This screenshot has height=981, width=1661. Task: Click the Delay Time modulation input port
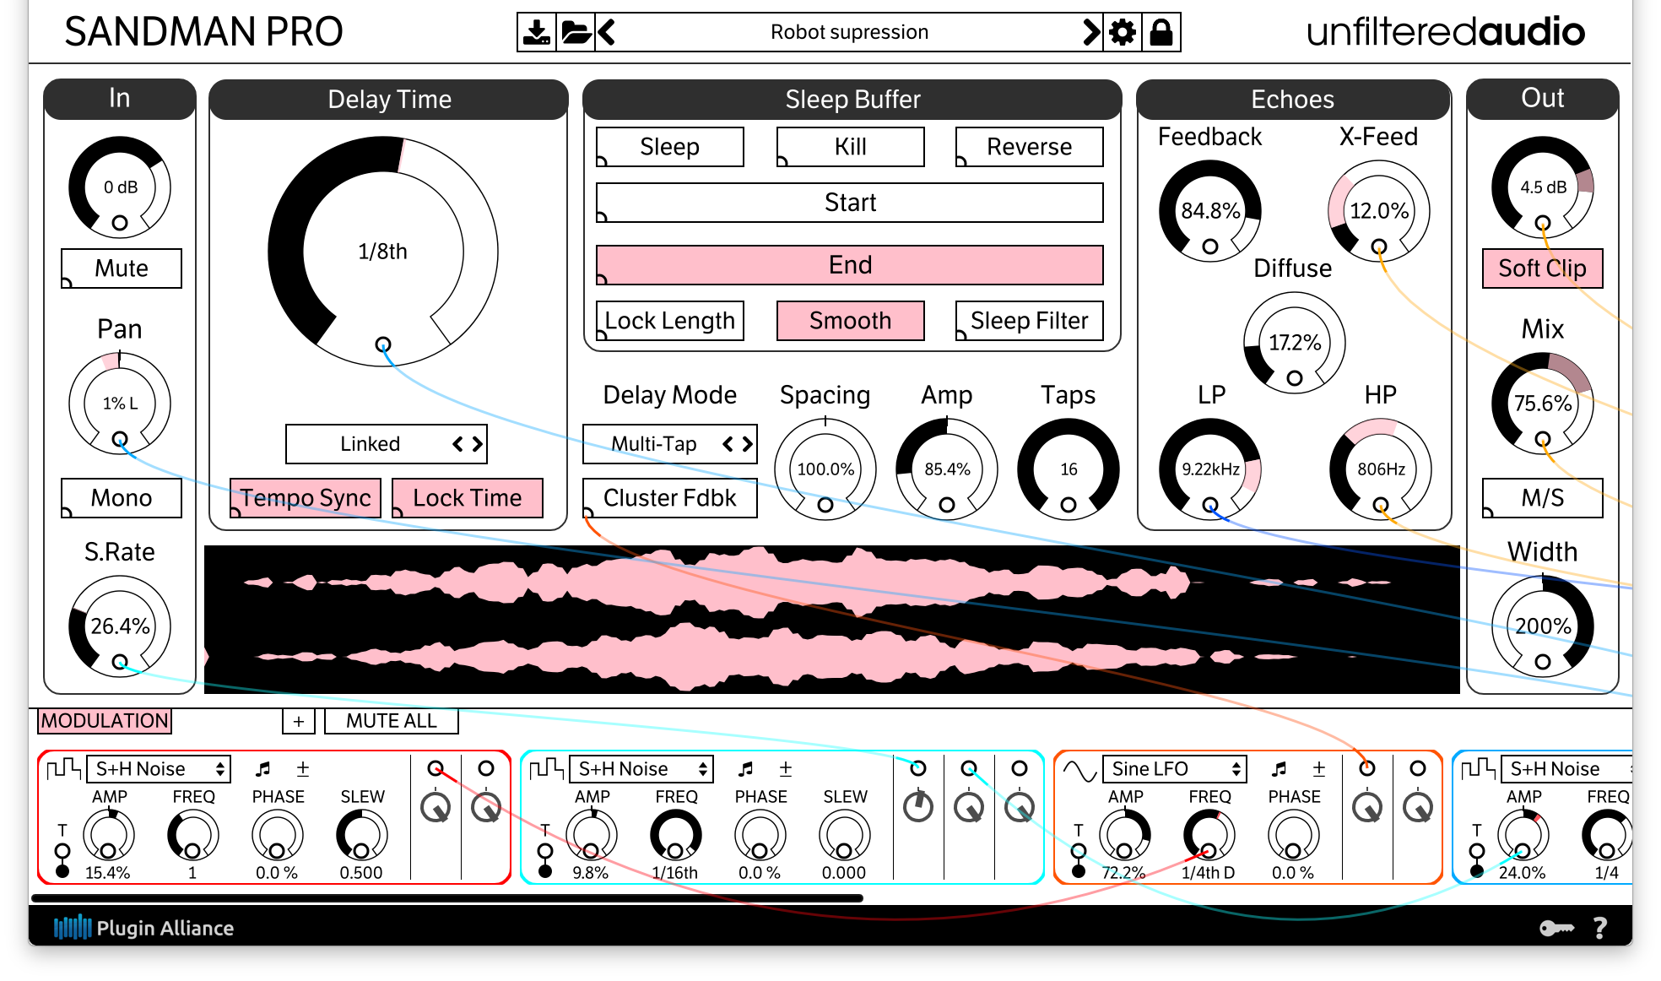point(383,344)
